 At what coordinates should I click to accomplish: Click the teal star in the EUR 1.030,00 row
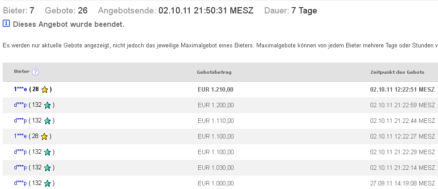(47, 168)
